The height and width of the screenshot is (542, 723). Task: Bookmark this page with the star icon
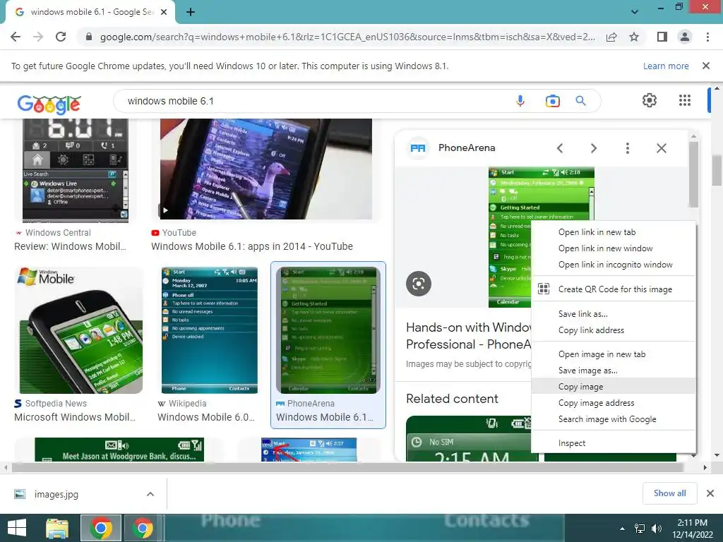pyautogui.click(x=634, y=37)
